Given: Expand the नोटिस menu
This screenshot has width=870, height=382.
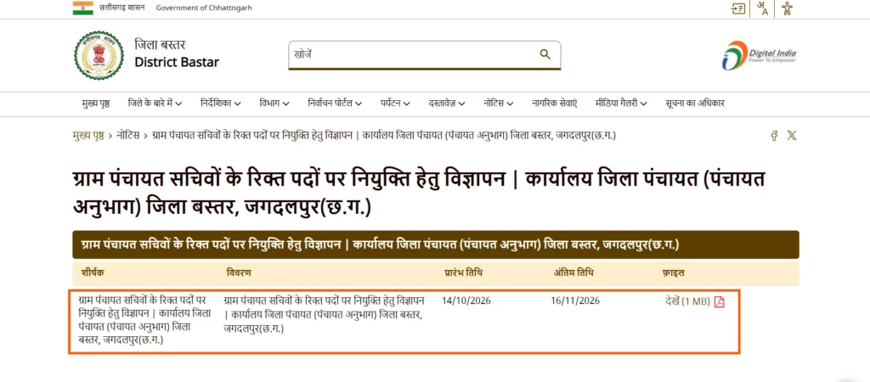Looking at the screenshot, I should coord(498,103).
